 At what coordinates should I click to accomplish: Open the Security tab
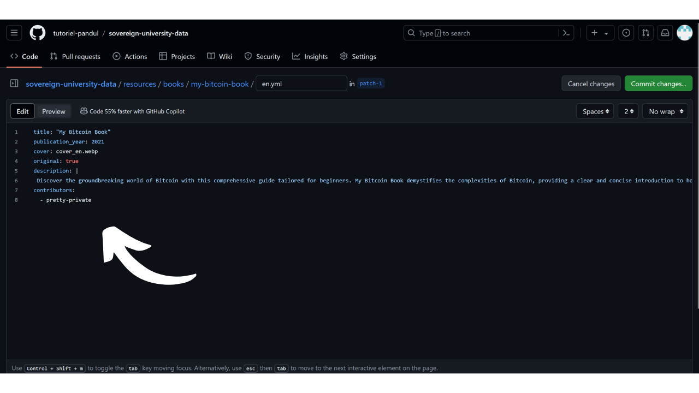[x=262, y=56]
